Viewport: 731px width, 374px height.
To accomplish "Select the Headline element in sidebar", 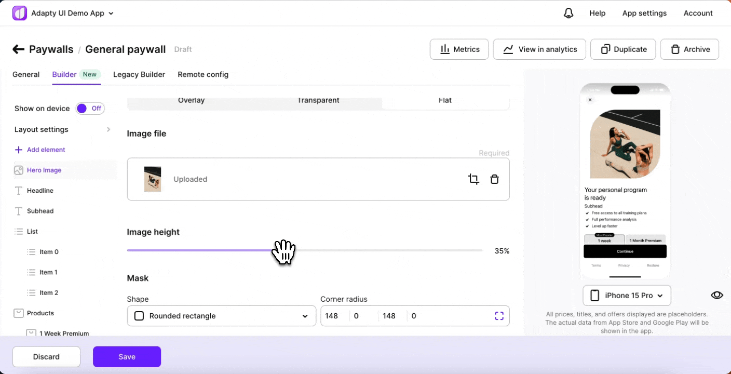I will [x=40, y=191].
